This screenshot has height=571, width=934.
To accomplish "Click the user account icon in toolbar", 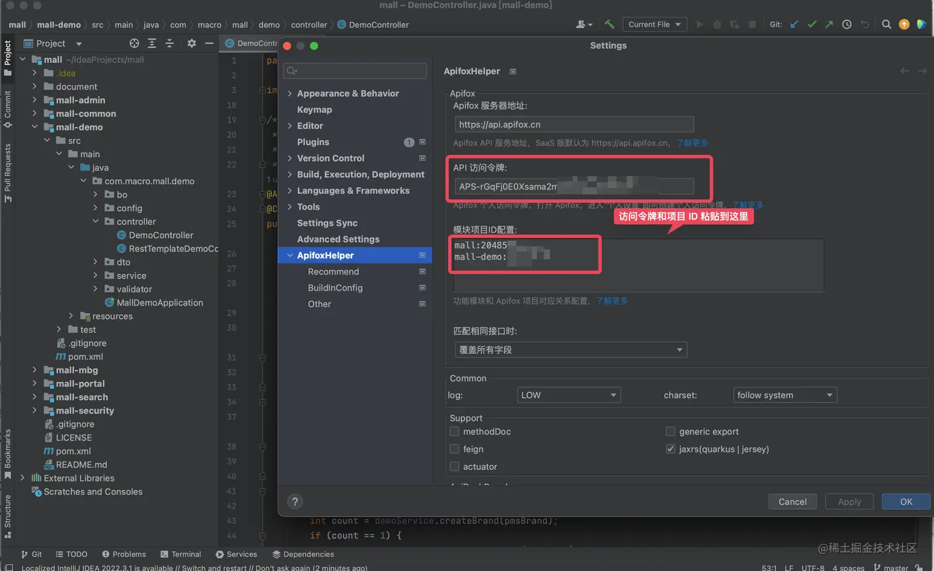I will pos(584,25).
